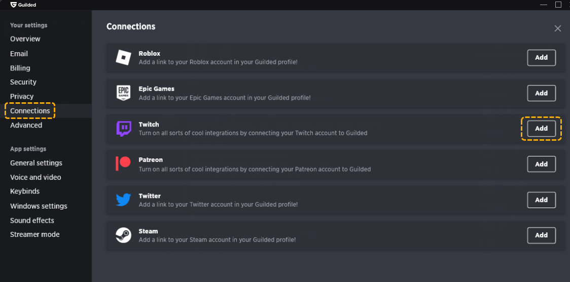Image resolution: width=570 pixels, height=282 pixels.
Task: Open Security settings
Action: pyautogui.click(x=23, y=82)
